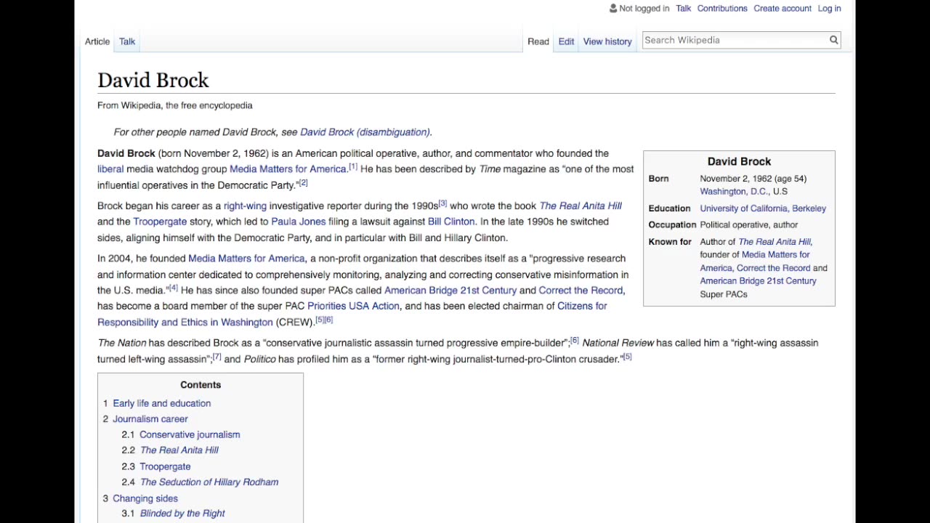Open University of California, Berkeley link
Image resolution: width=930 pixels, height=523 pixels.
point(763,208)
